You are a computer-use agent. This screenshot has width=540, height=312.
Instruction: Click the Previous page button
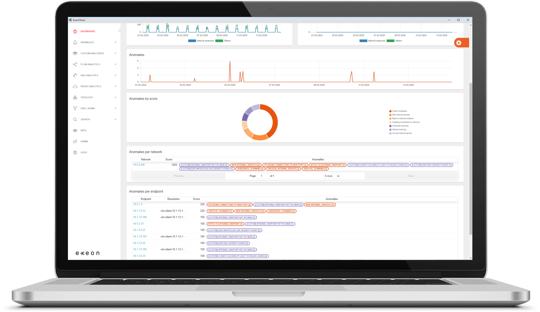tap(179, 176)
